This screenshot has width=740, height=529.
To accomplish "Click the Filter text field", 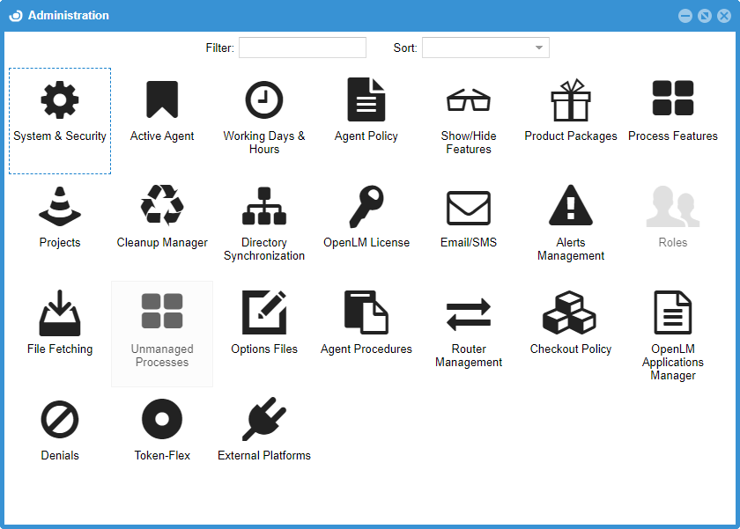I will coord(302,48).
